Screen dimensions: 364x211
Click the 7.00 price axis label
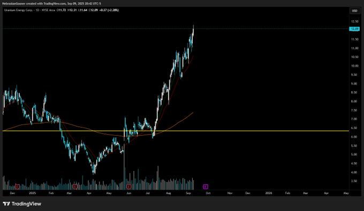click(x=354, y=119)
